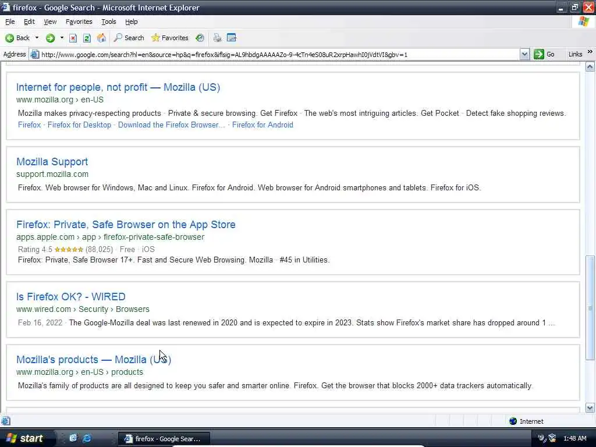The image size is (596, 447).
Task: Open the File menu
Action: coord(10,22)
